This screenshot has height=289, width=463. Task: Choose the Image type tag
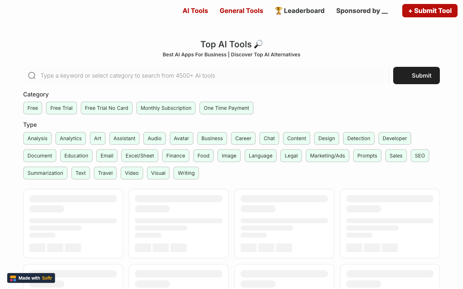229,156
